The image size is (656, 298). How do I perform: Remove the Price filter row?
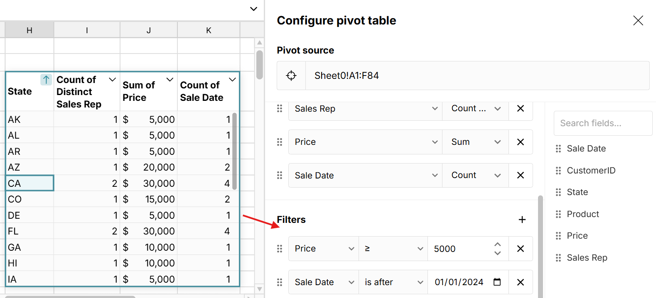tap(520, 249)
